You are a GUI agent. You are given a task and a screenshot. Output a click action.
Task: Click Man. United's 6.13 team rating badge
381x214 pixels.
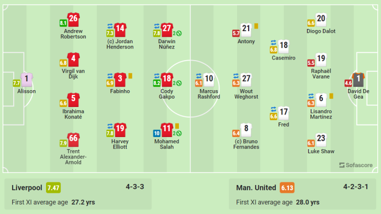287,188
